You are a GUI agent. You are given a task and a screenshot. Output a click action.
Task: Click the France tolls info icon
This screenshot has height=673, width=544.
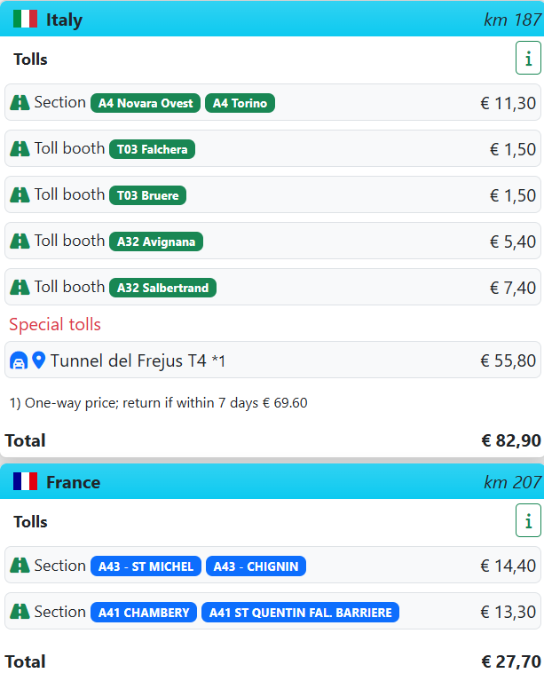tap(528, 520)
